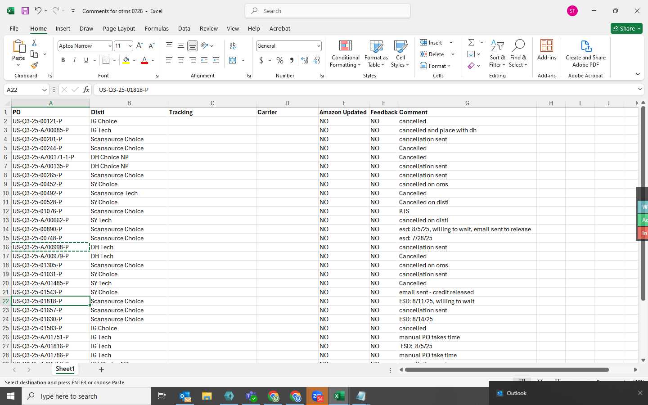Open the Insert cells dropdown arrow

[451, 43]
